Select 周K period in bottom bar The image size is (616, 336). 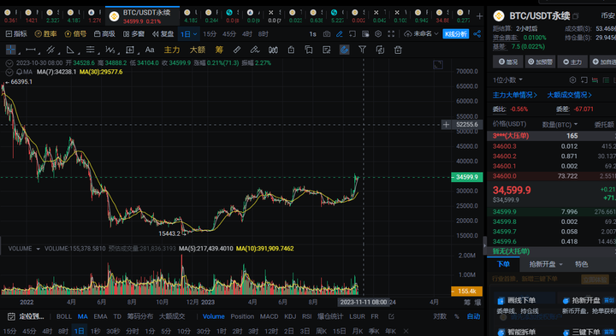pos(322,331)
